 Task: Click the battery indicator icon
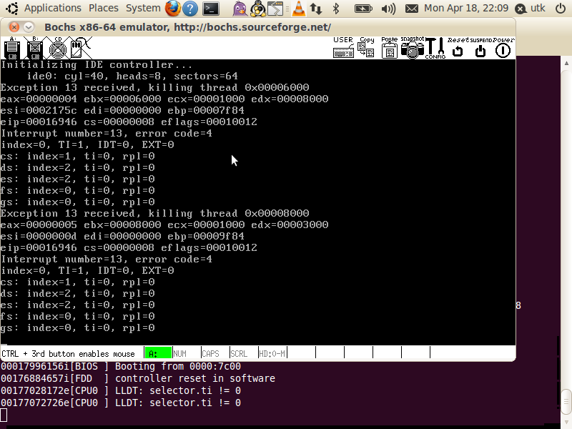point(363,9)
